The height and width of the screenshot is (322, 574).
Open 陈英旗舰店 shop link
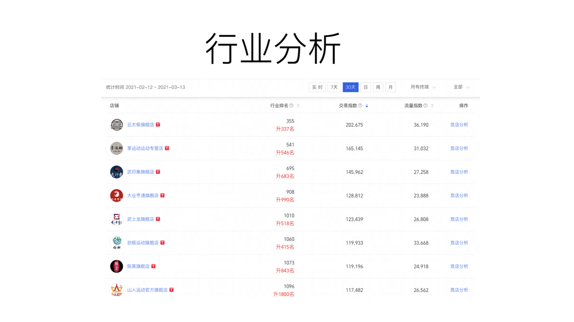click(138, 266)
